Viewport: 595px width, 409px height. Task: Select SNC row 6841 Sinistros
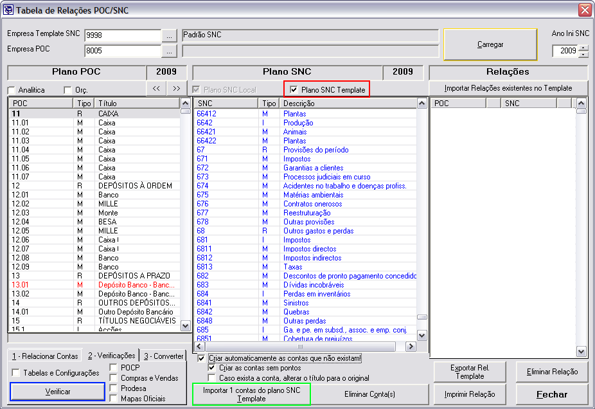[x=305, y=303]
